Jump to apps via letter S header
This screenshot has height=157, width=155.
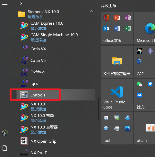click(x=21, y=4)
